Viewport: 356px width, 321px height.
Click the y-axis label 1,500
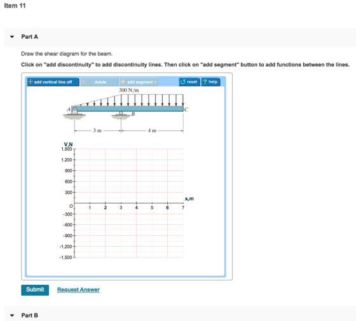pyautogui.click(x=66, y=149)
